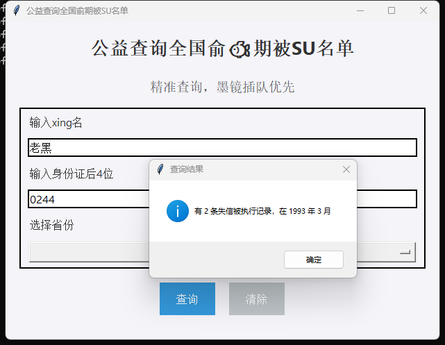
Task: Click the blue 查询 button
Action: 187,299
